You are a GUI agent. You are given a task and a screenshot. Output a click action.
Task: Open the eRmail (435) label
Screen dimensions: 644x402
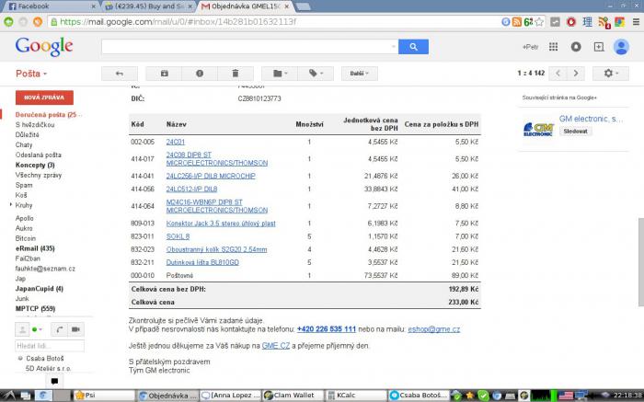click(35, 248)
